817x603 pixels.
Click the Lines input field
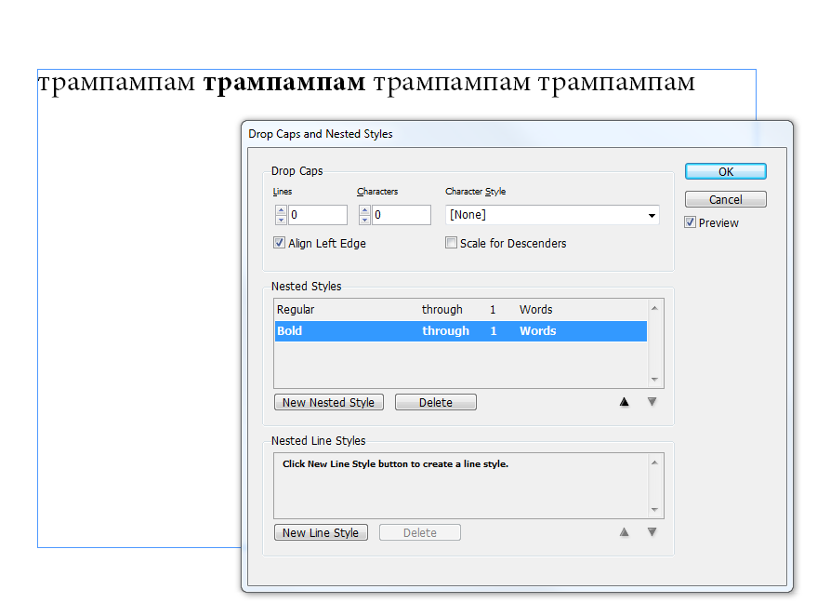[317, 215]
